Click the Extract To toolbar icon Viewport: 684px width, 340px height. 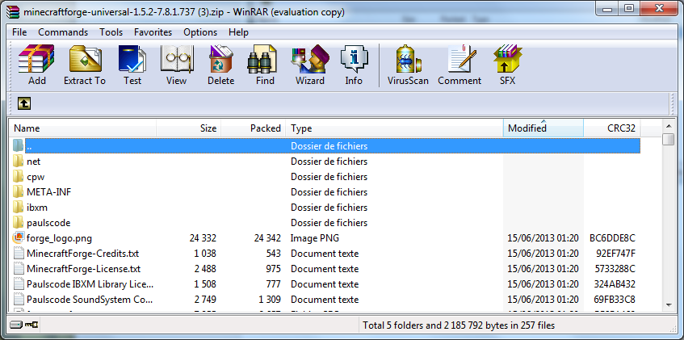click(x=85, y=58)
